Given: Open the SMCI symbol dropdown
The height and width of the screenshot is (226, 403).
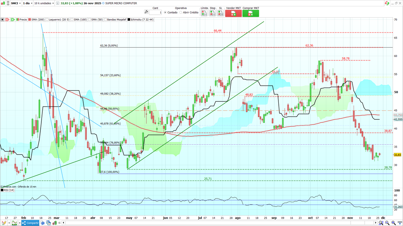Looking at the screenshot, I should click(x=15, y=3).
